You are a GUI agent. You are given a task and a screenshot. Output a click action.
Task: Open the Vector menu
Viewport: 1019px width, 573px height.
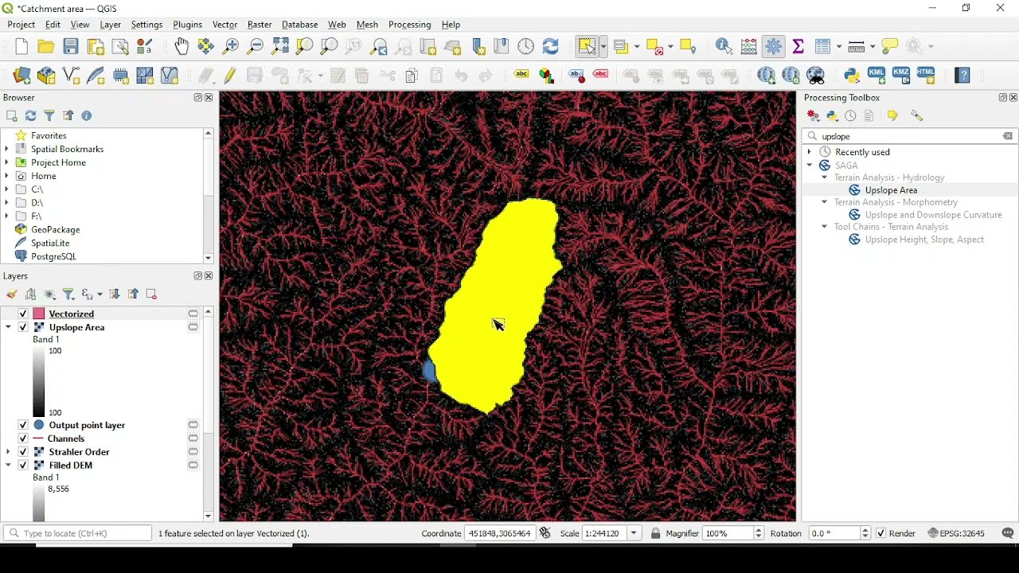tap(225, 25)
